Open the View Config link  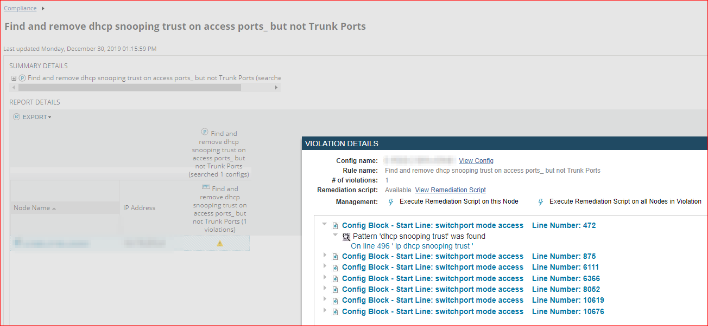476,161
